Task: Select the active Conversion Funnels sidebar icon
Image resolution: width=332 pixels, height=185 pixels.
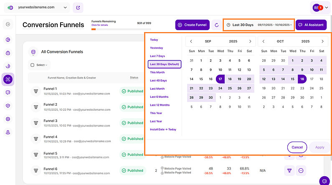Action: (8, 79)
